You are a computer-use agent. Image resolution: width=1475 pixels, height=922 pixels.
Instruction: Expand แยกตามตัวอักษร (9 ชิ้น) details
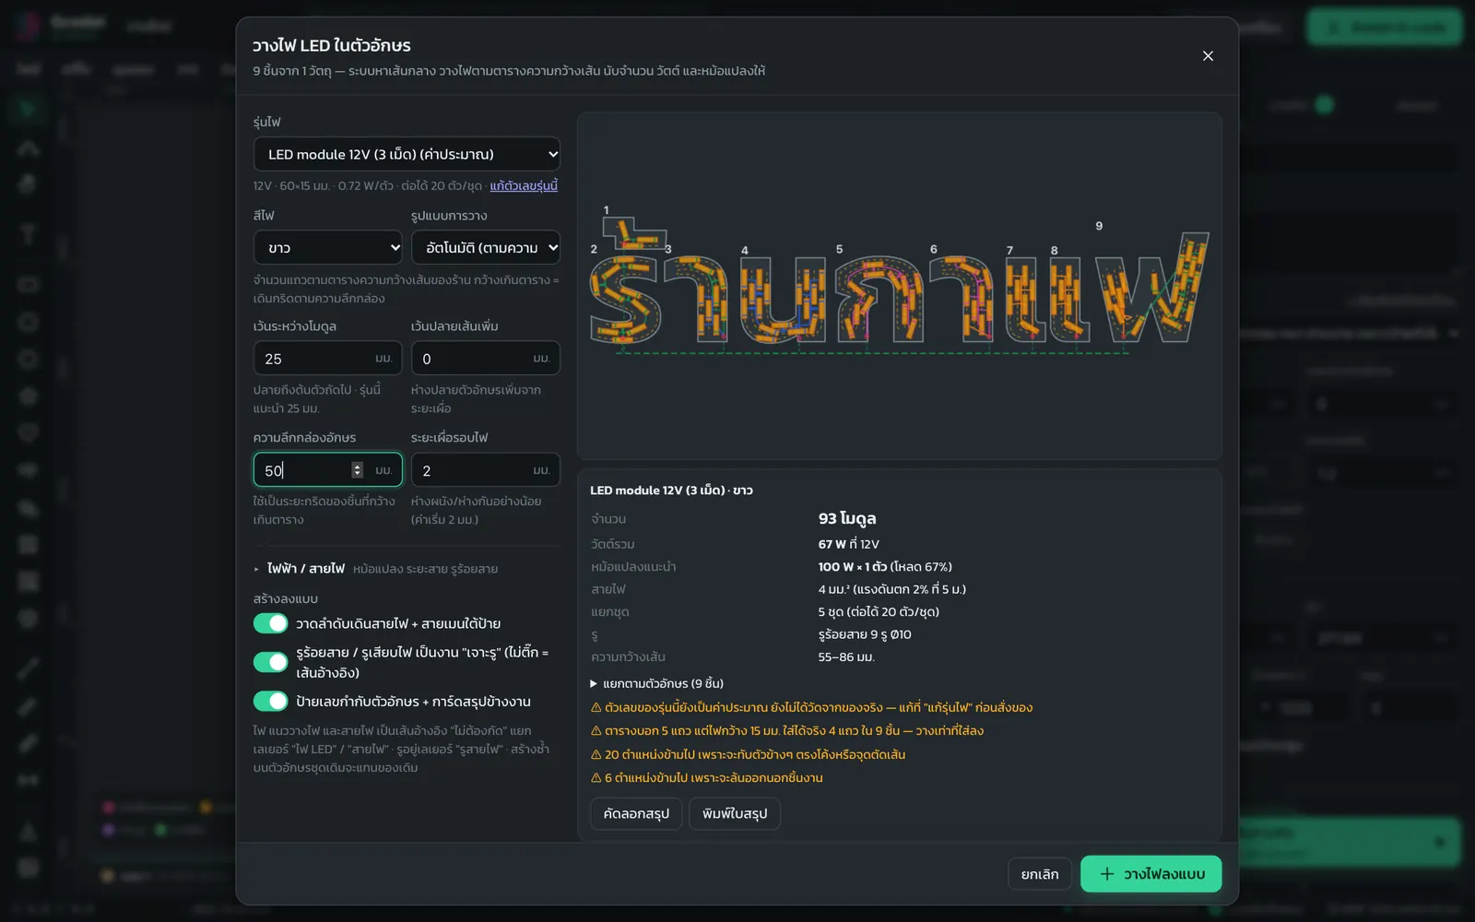pos(656,683)
